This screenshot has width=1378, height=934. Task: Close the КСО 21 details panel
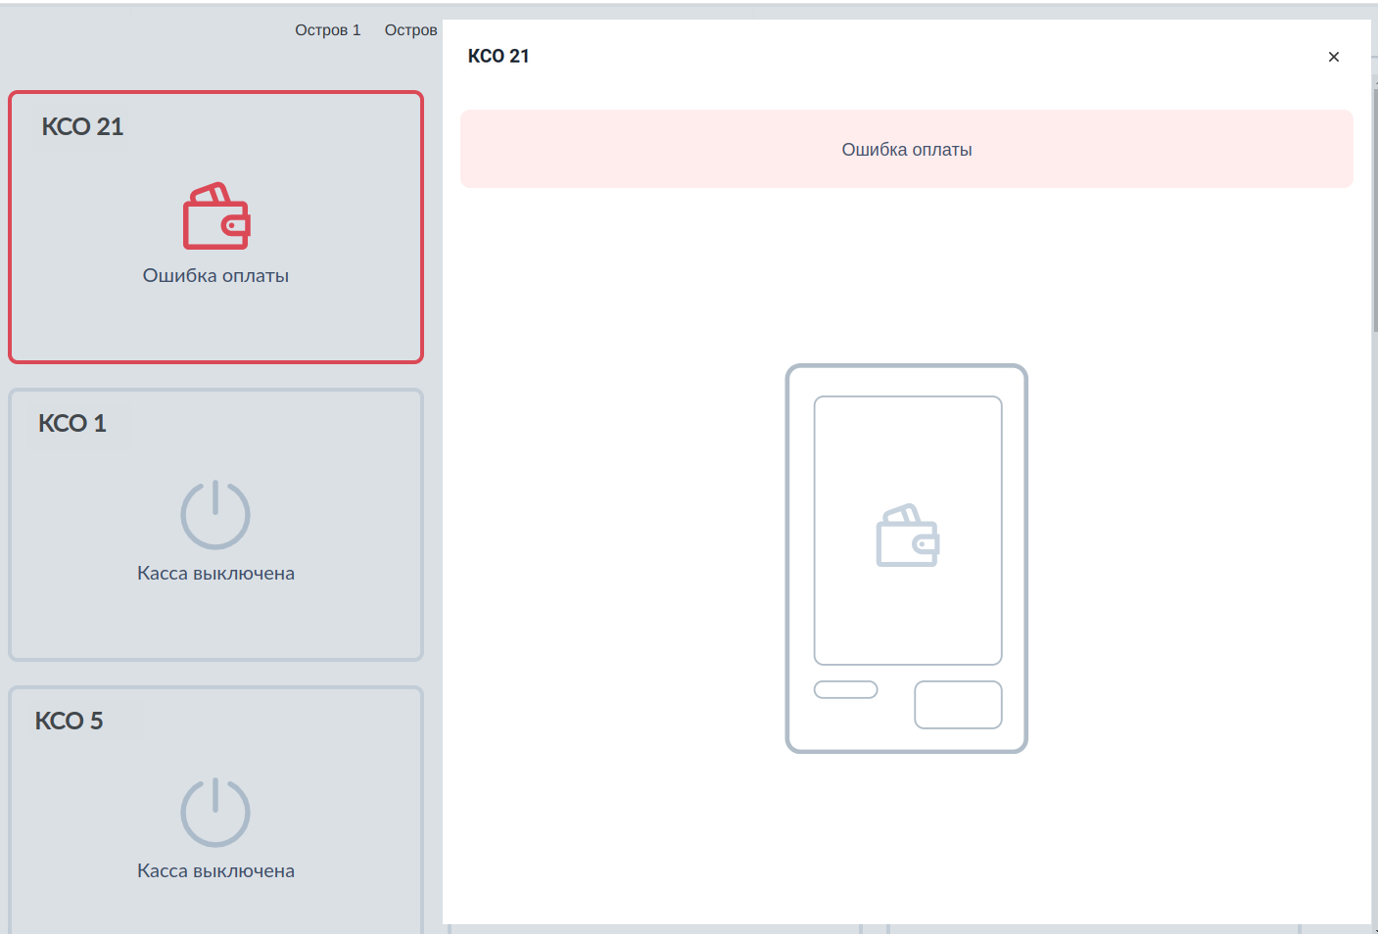point(1333,57)
